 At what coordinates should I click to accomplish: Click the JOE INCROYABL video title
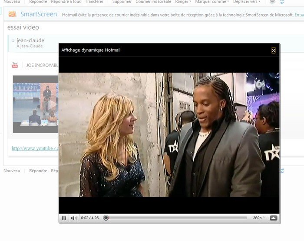[42, 65]
